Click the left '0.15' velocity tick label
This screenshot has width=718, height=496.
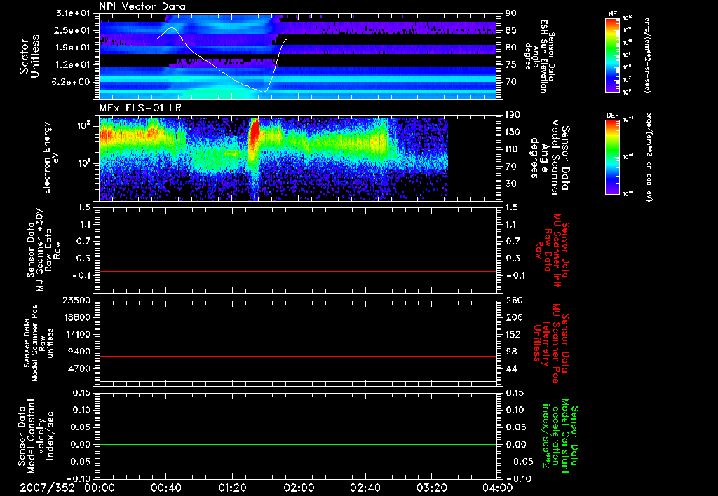pos(81,393)
